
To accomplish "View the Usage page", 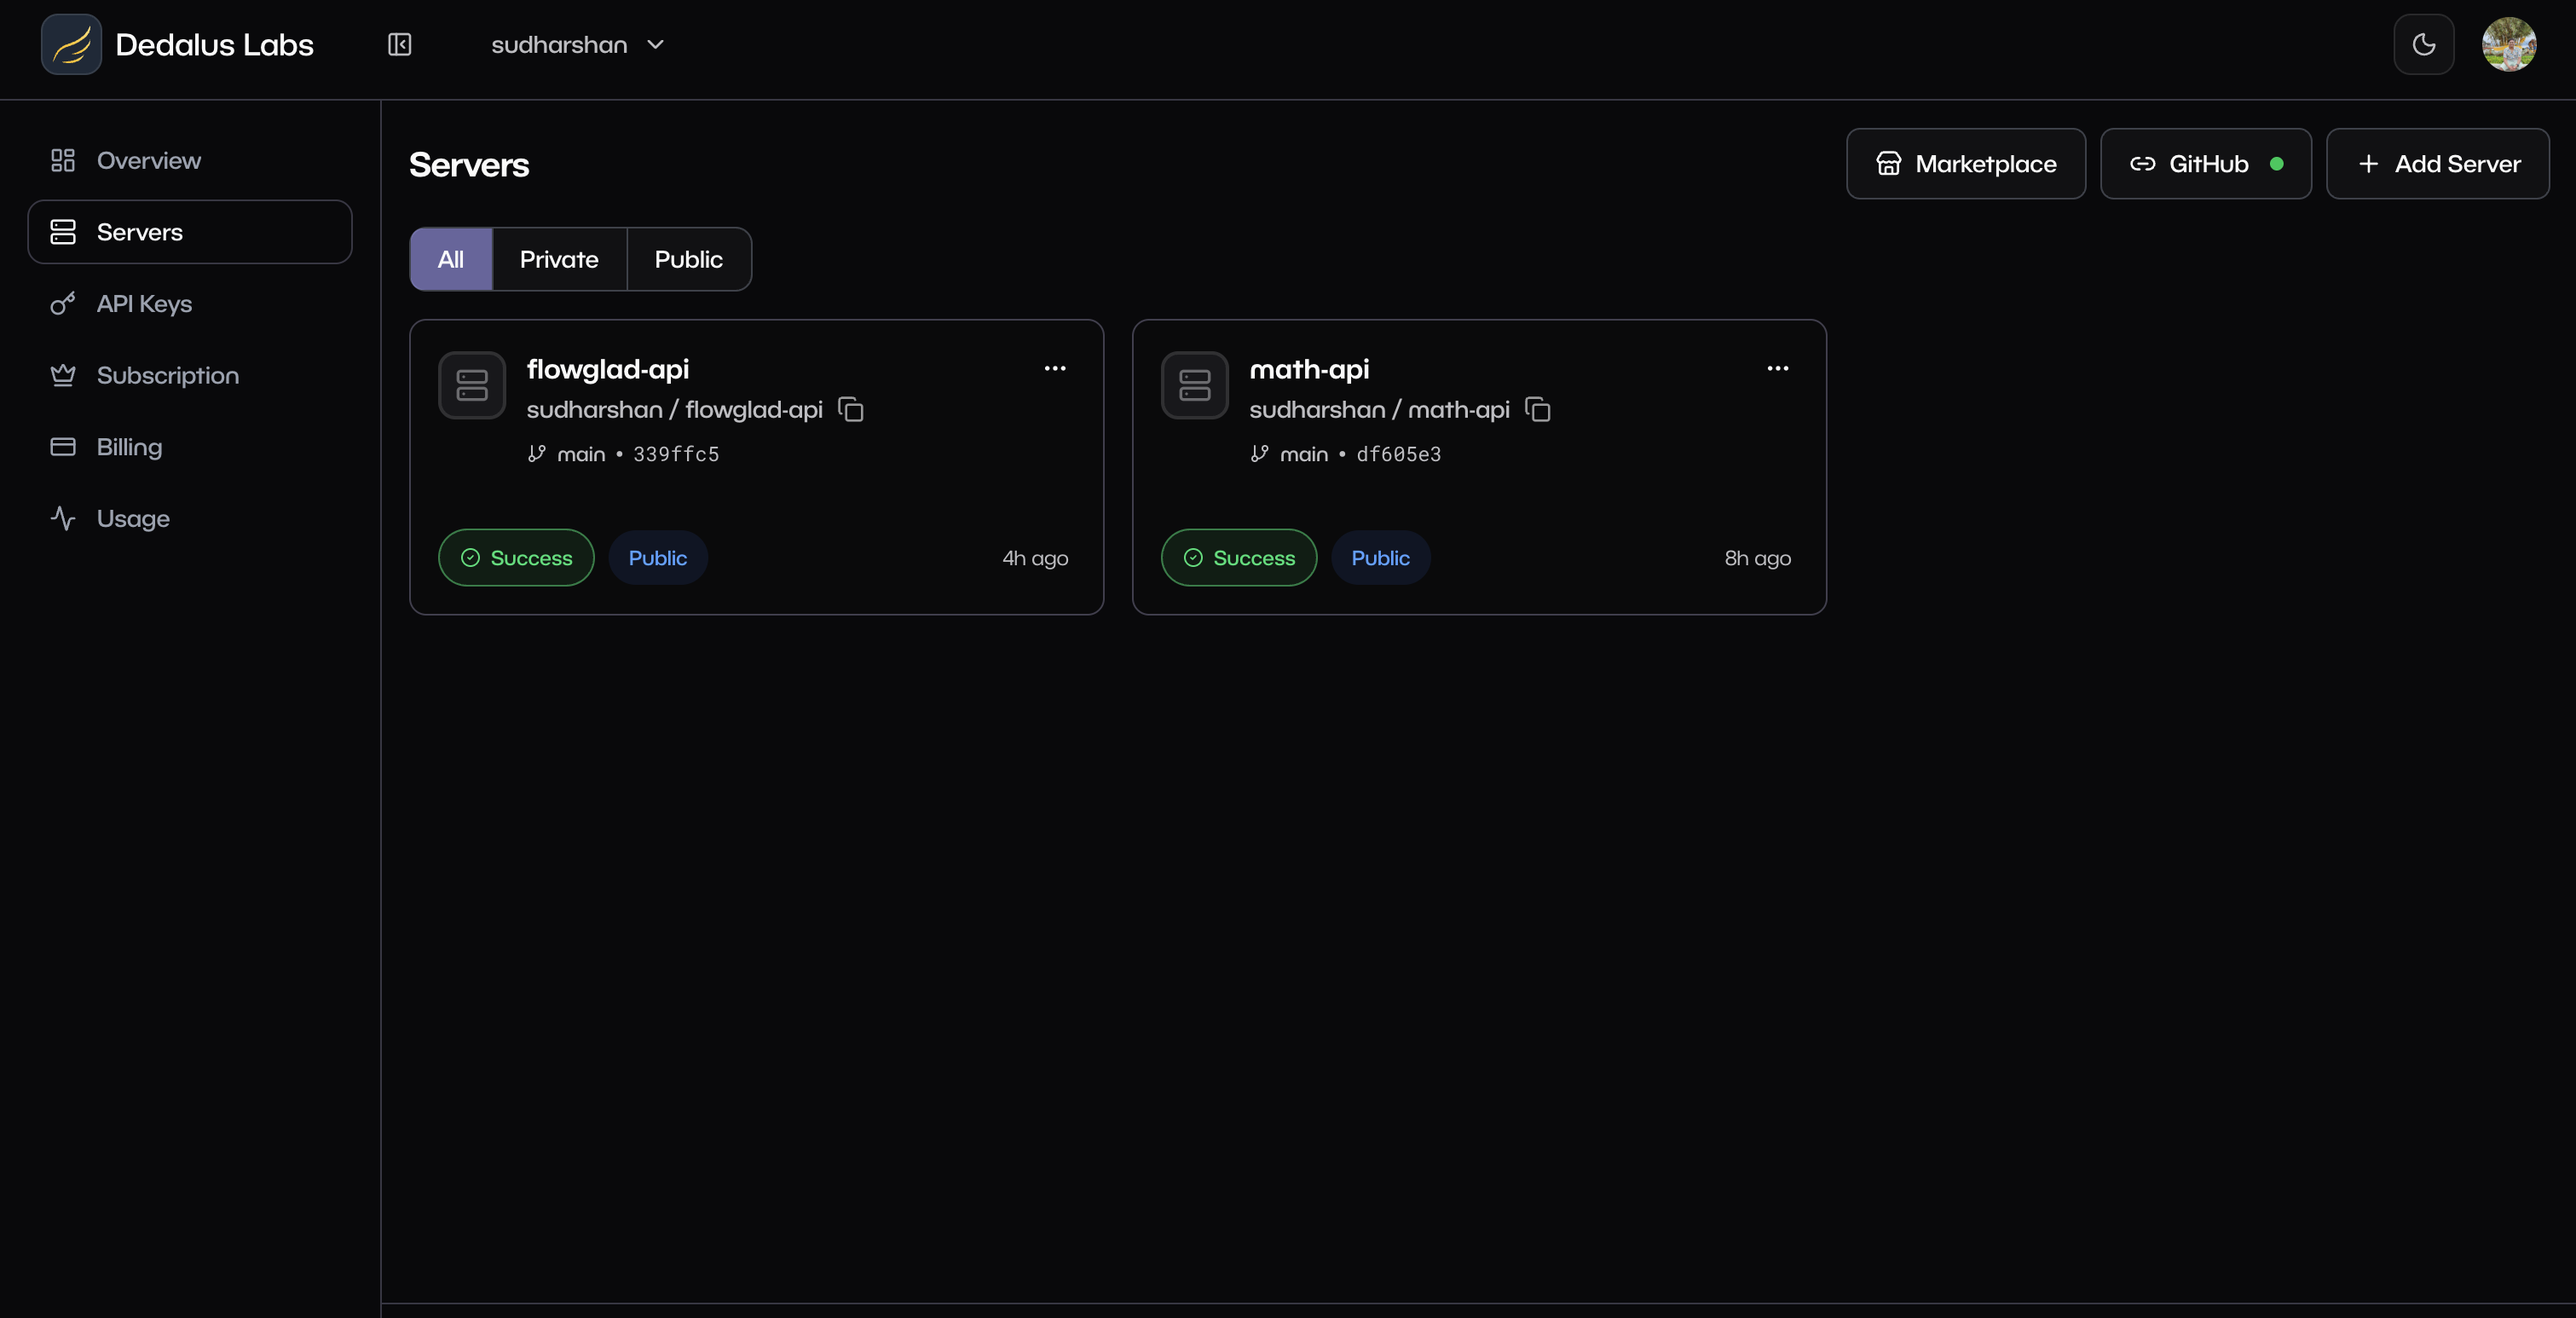I will click(x=133, y=519).
